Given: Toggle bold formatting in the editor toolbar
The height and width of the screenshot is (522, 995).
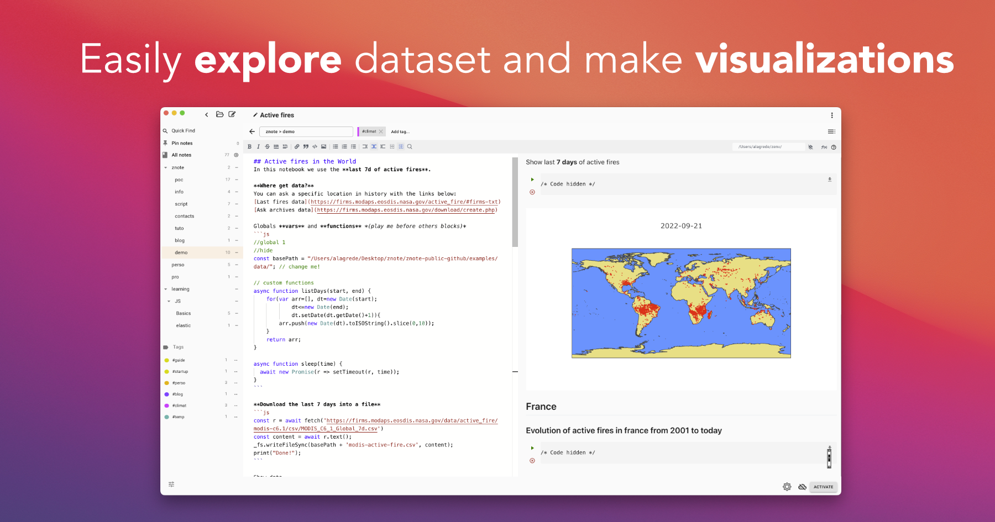Looking at the screenshot, I should click(x=249, y=146).
